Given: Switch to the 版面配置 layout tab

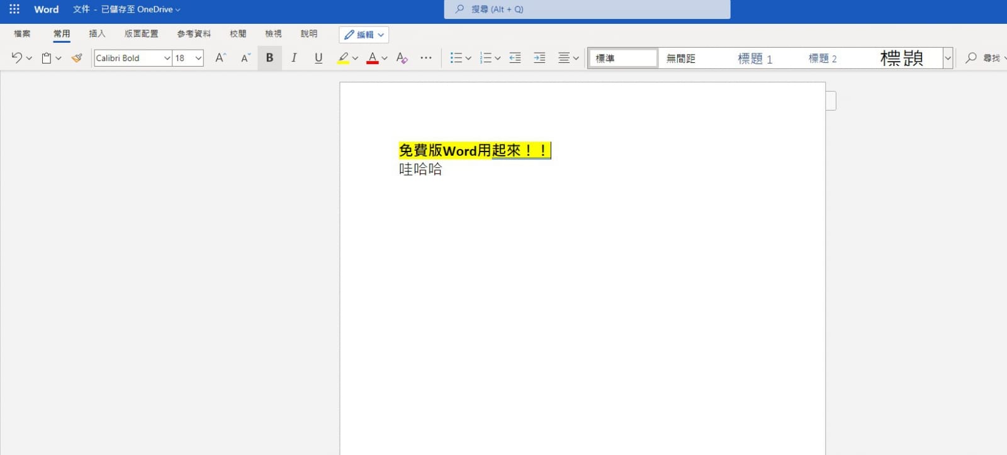Looking at the screenshot, I should pyautogui.click(x=141, y=34).
